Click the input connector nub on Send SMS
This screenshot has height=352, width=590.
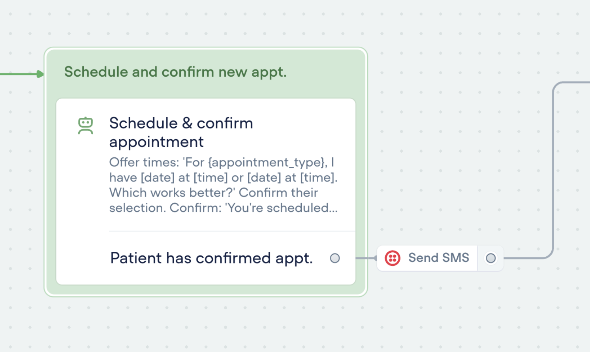(375, 258)
